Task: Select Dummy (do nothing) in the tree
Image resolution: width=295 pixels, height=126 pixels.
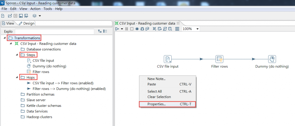Action: pos(47,66)
